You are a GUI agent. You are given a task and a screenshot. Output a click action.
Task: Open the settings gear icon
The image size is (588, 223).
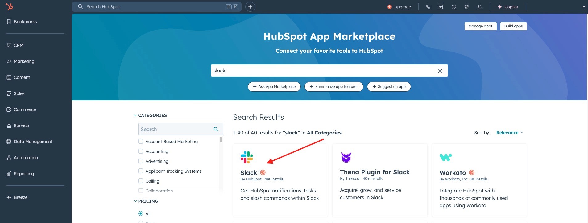click(467, 7)
